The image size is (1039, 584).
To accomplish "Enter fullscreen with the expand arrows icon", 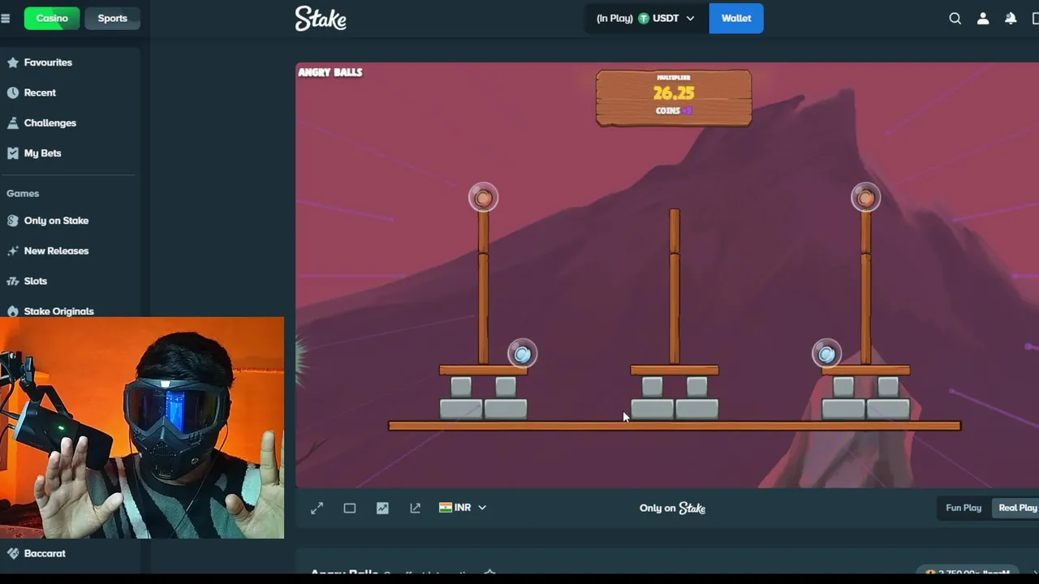I will pyautogui.click(x=317, y=508).
